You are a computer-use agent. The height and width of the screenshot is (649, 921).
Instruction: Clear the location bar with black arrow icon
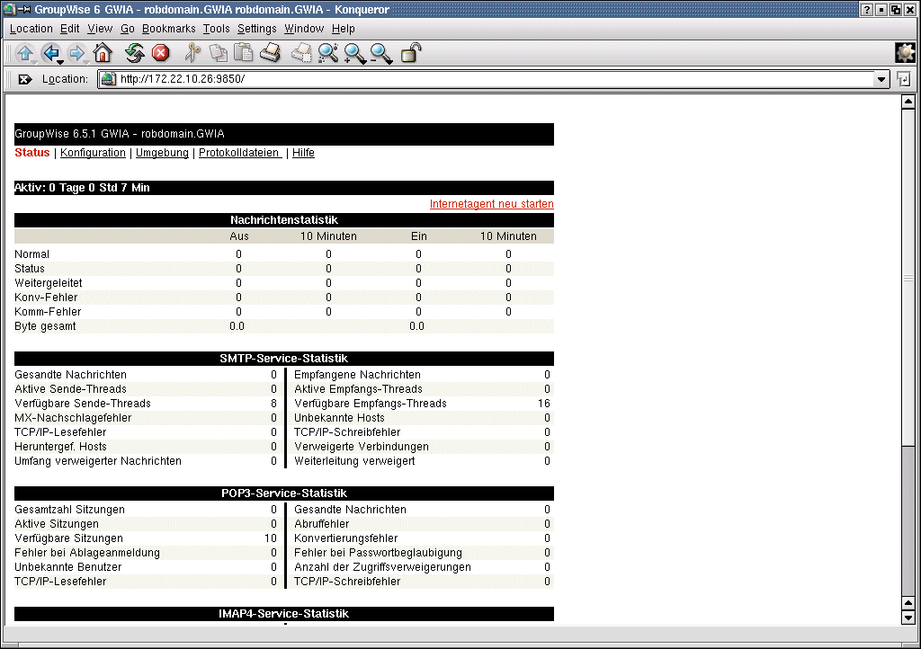[24, 79]
